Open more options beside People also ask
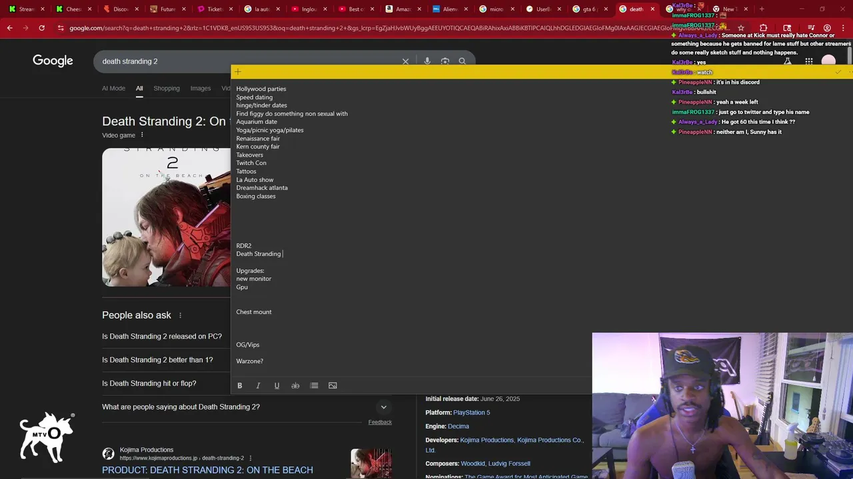 [x=180, y=315]
